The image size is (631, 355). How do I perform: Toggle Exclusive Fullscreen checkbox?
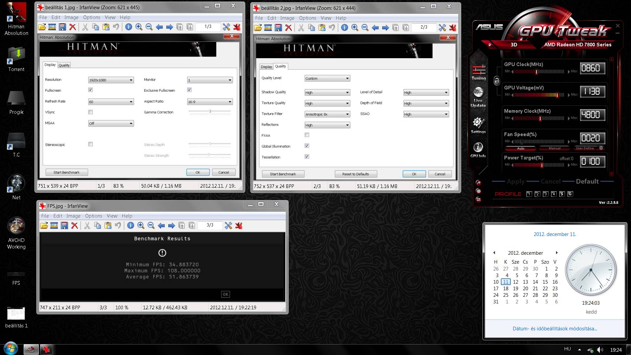(x=189, y=90)
